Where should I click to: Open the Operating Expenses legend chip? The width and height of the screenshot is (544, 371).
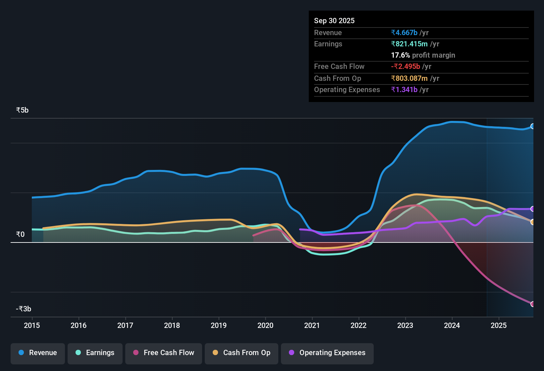(x=327, y=353)
